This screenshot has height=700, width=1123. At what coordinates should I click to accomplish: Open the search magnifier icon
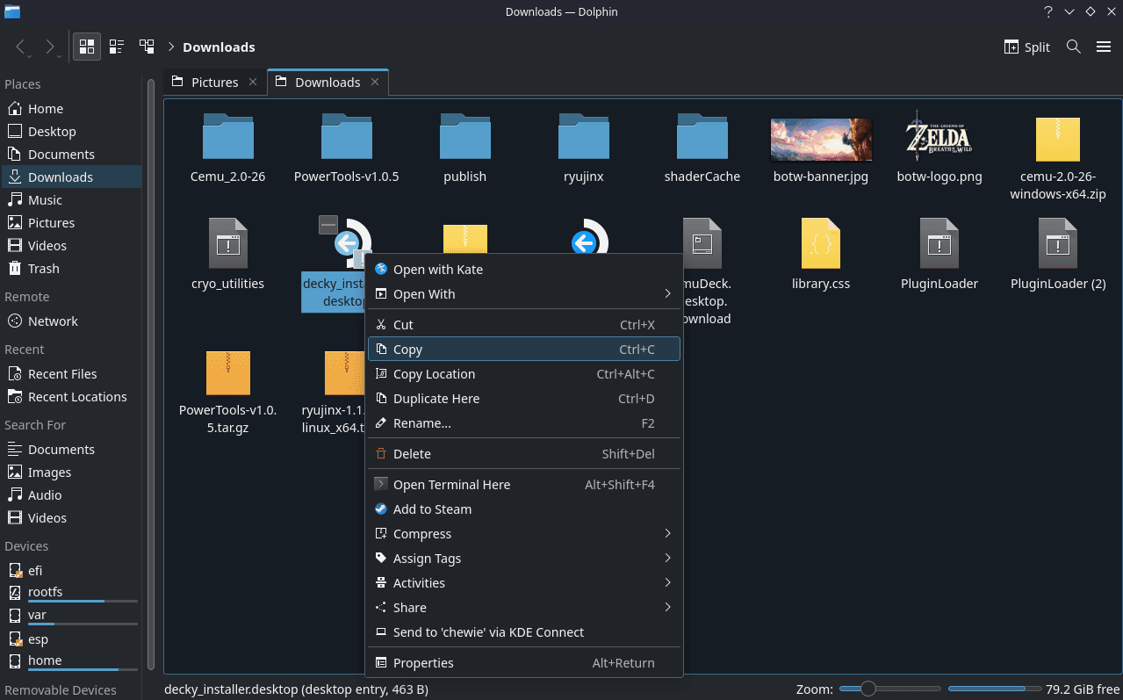point(1073,47)
